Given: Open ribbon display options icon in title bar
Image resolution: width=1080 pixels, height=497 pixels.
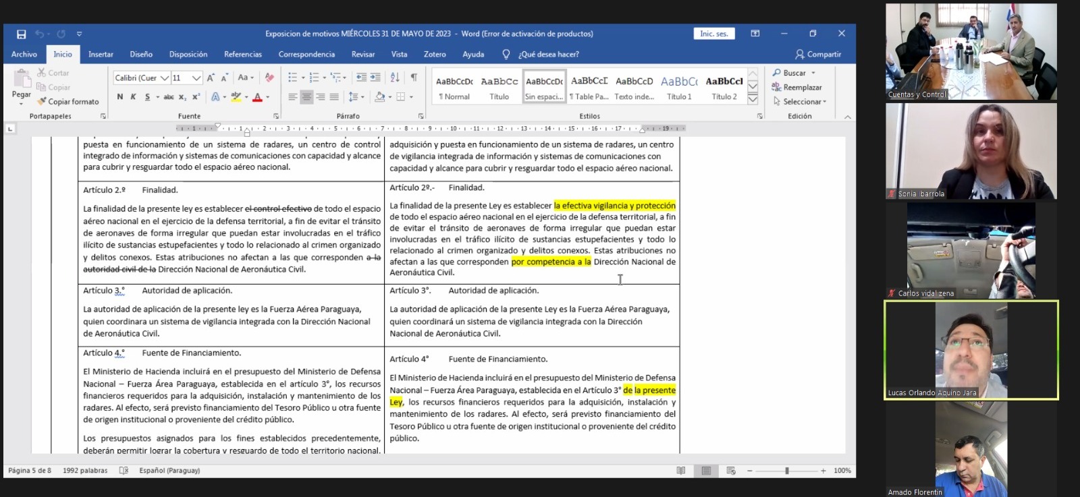Looking at the screenshot, I should coord(755,34).
